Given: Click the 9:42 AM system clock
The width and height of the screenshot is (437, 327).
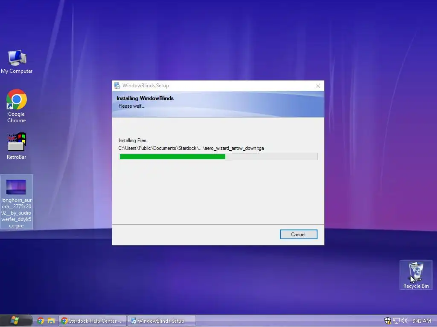Looking at the screenshot, I should click(x=422, y=321).
